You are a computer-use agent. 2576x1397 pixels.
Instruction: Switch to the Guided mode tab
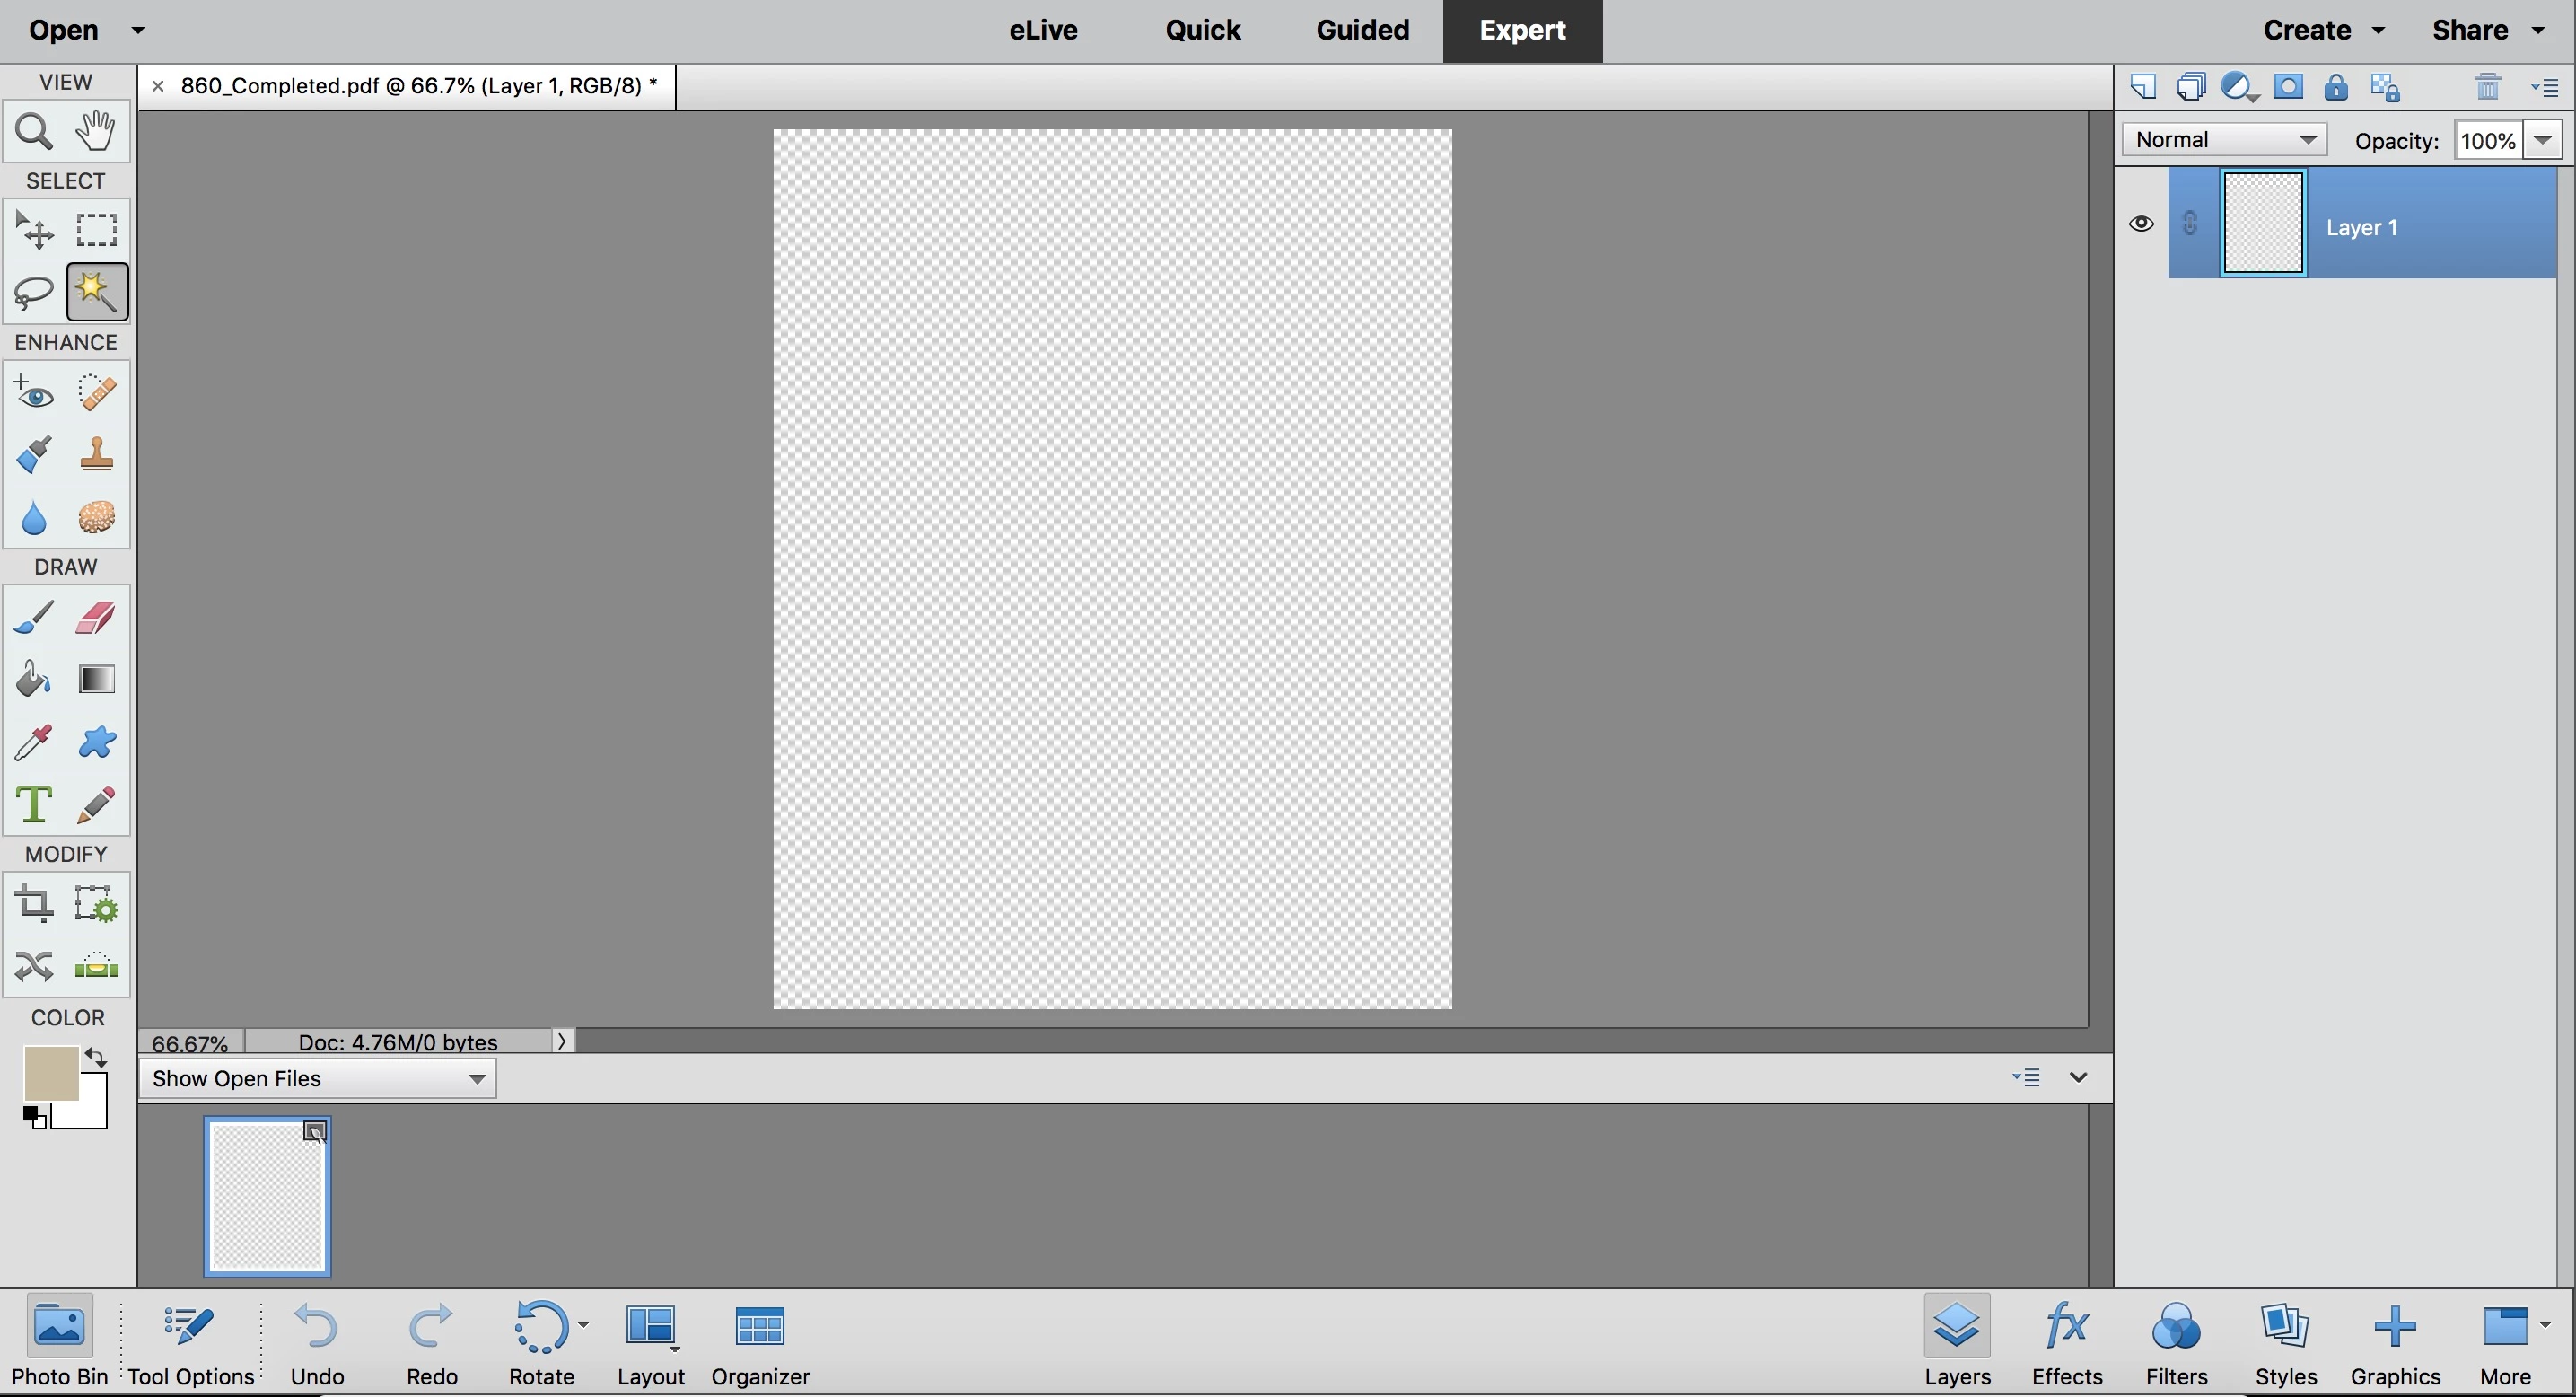tap(1362, 30)
